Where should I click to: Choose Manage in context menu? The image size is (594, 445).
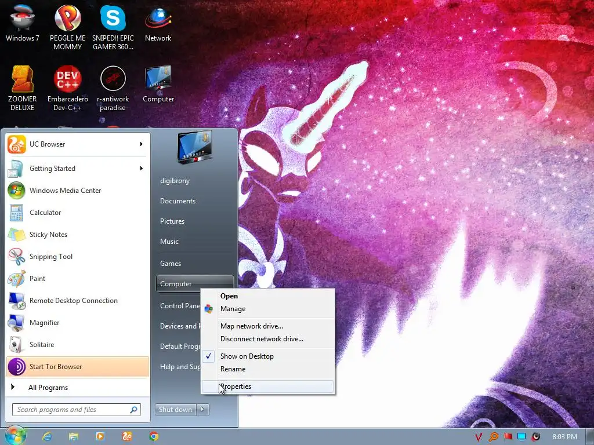point(267,309)
